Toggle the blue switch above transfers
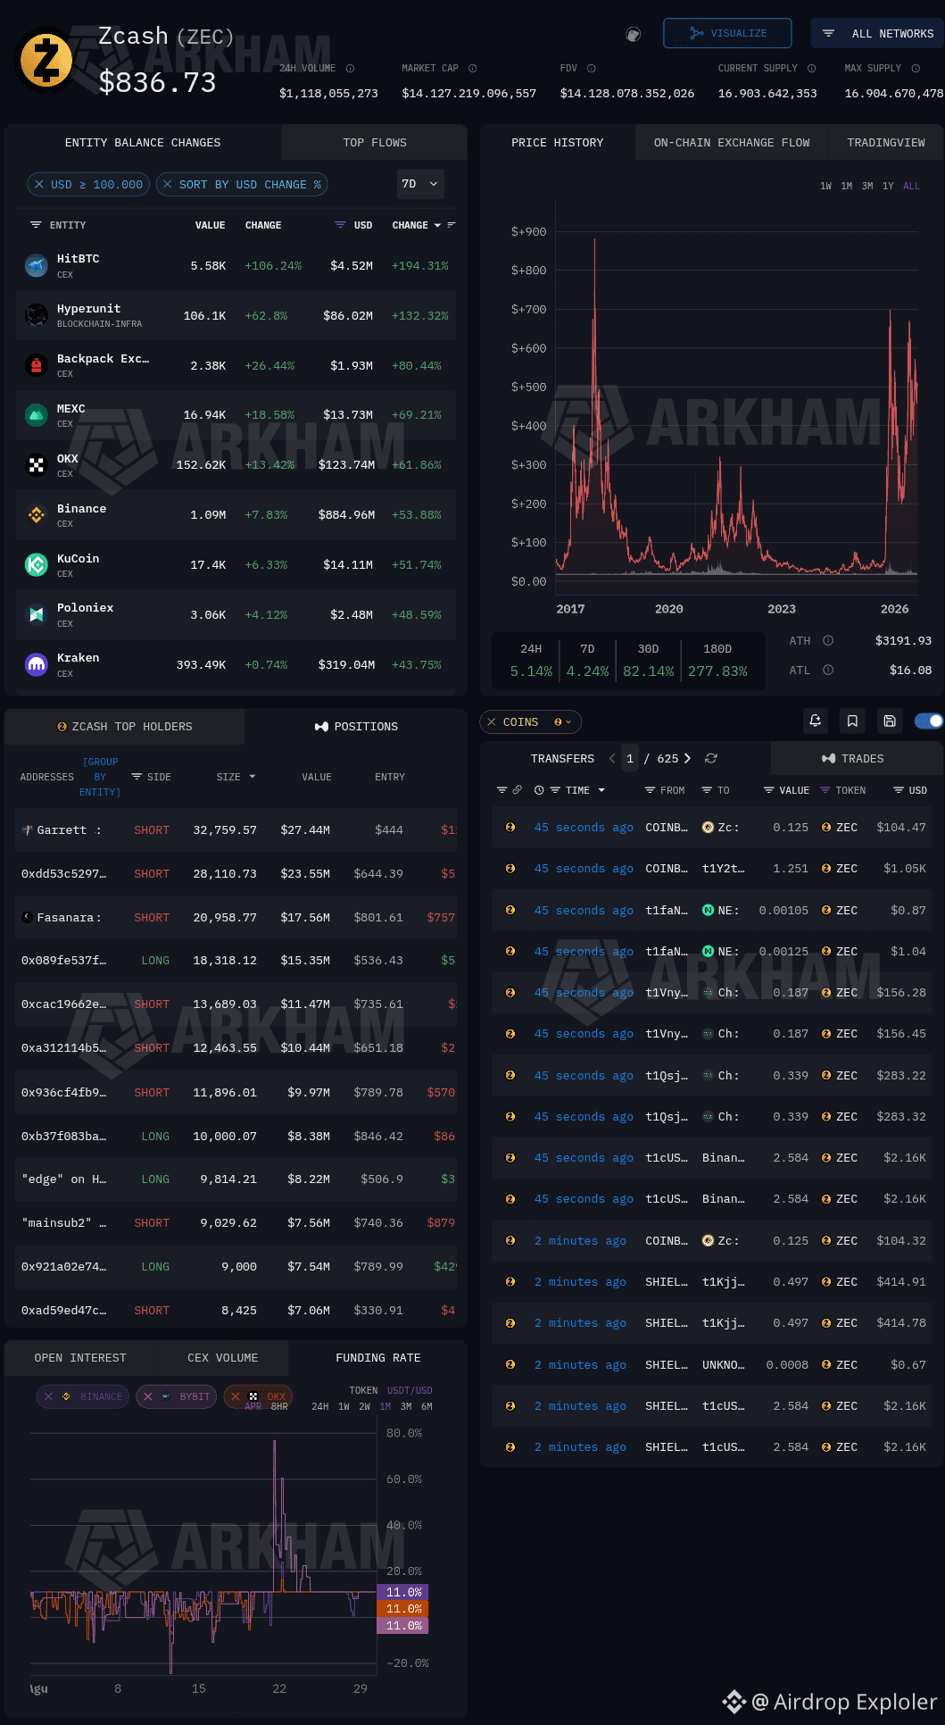The image size is (945, 1725). [929, 721]
